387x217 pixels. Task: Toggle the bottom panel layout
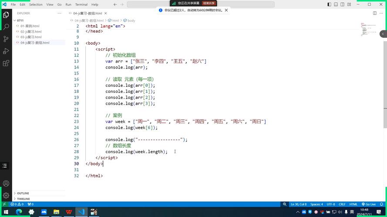[336, 4]
